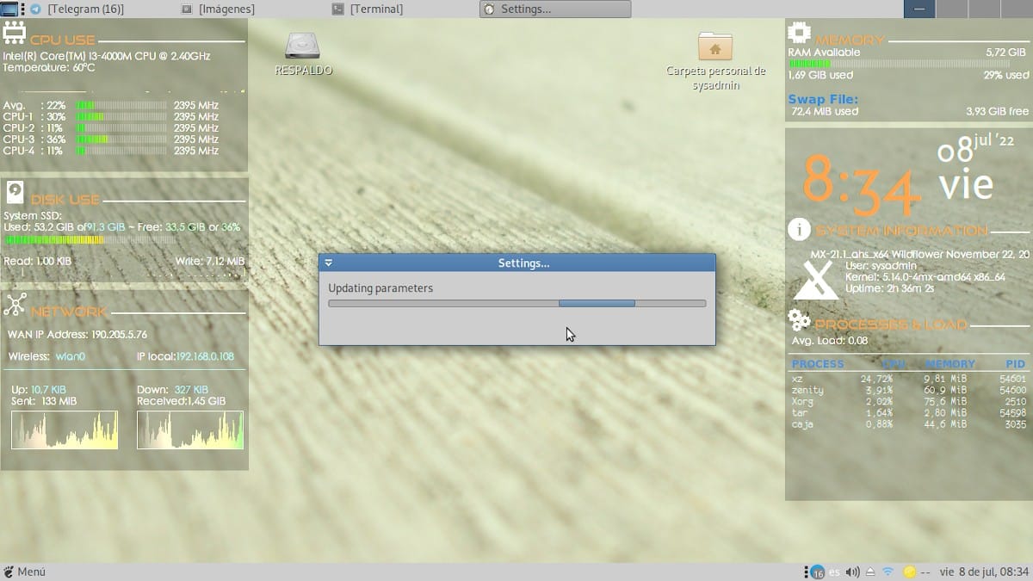Open the volume speaker icon in tray
This screenshot has height=581, width=1033.
(852, 572)
